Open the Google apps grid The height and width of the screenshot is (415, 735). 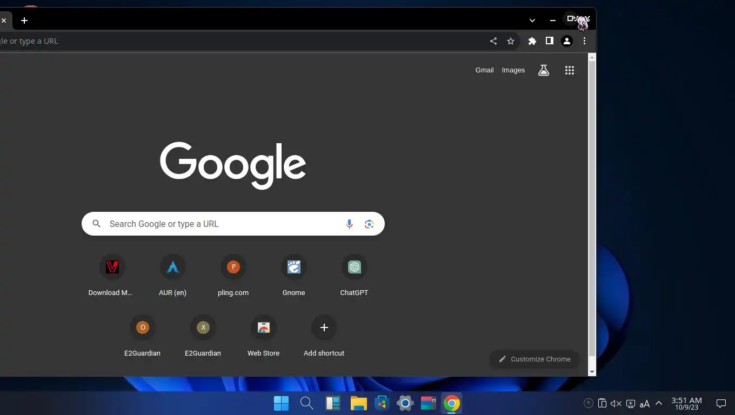(569, 70)
